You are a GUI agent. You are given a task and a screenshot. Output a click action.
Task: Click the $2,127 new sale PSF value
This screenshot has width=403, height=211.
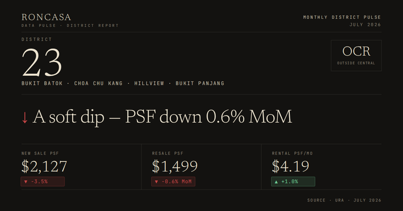coord(44,166)
